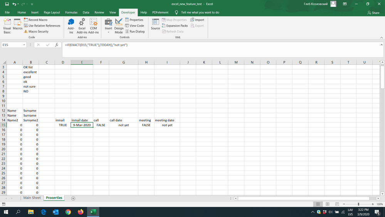
Task: Zoom out with minus button
Action: (x=344, y=204)
